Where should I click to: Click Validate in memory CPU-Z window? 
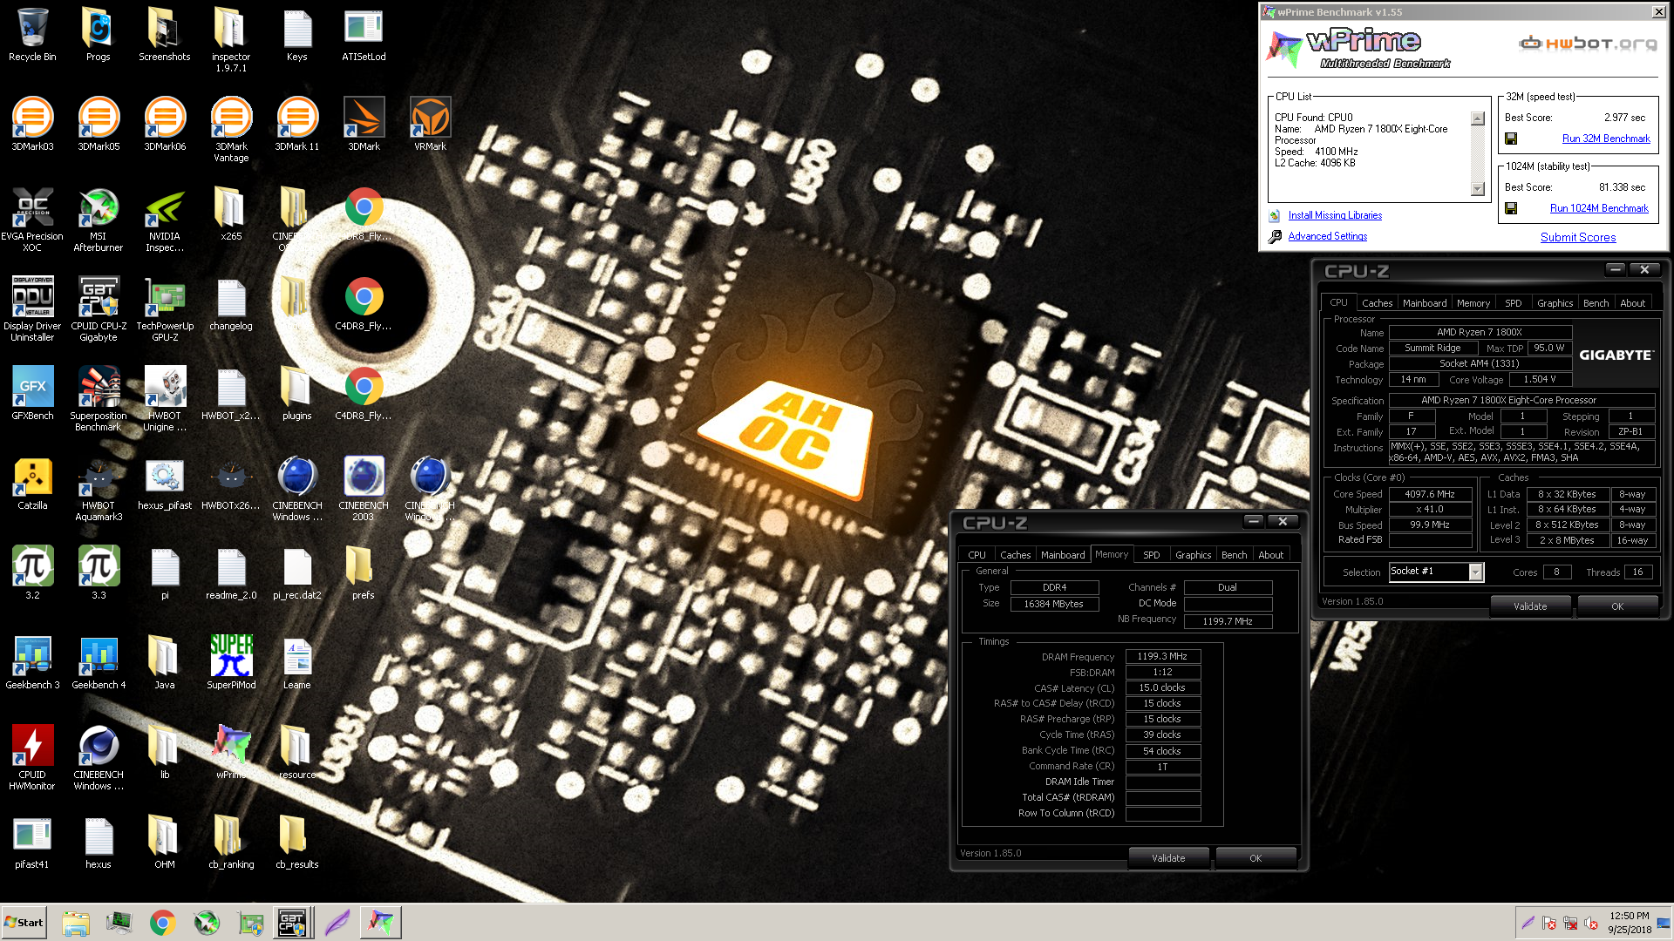click(x=1168, y=858)
